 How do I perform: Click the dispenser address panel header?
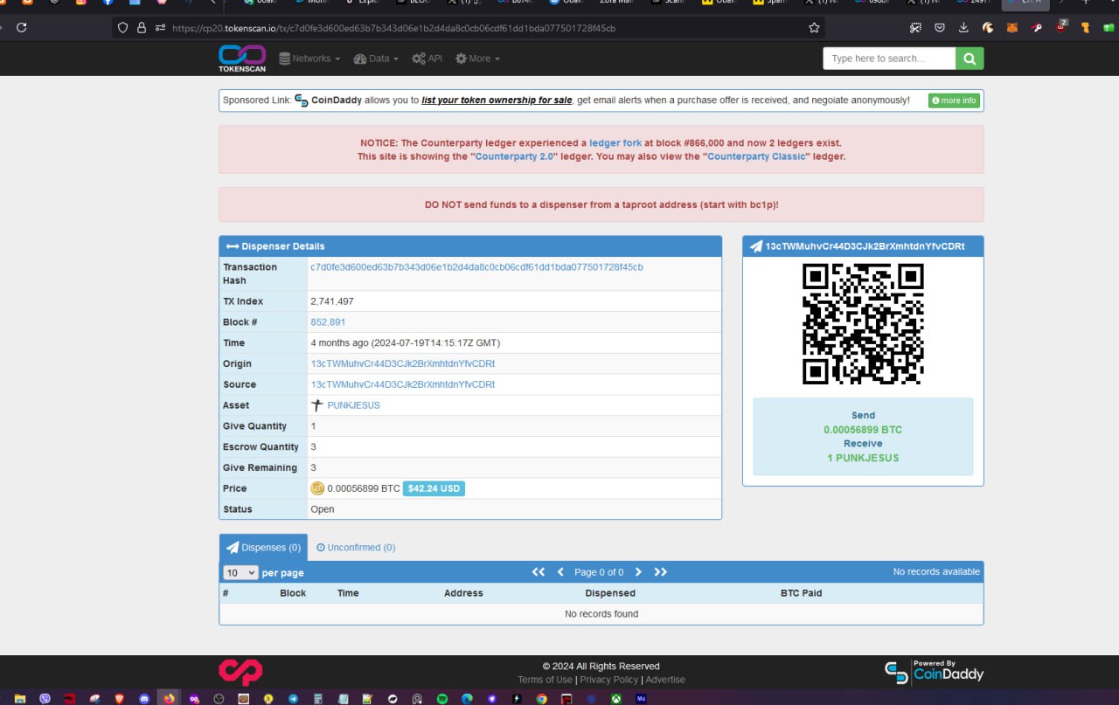863,246
